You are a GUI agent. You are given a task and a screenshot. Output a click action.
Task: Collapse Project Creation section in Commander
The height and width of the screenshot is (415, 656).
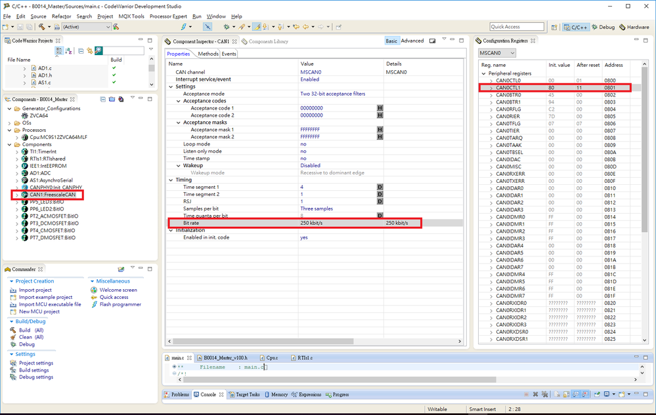12,281
